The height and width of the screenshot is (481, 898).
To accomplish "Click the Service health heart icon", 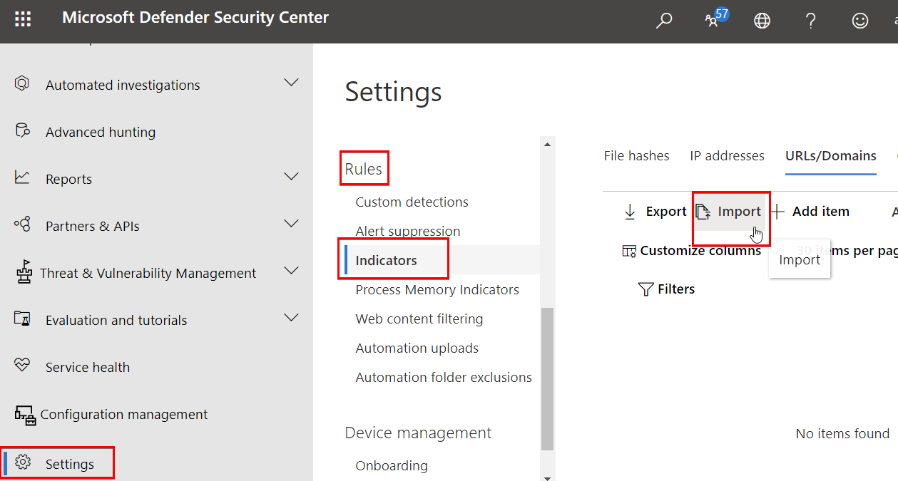I will pyautogui.click(x=22, y=365).
